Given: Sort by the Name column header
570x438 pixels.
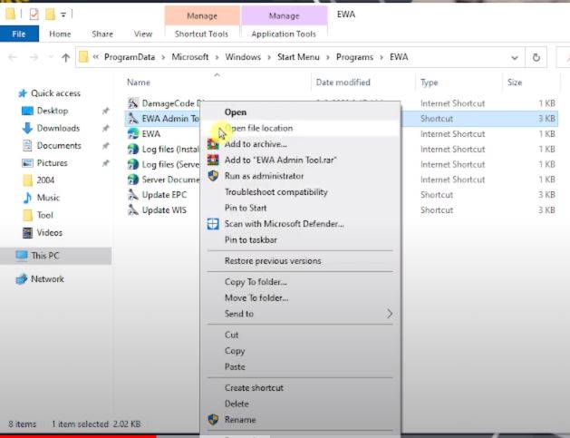Looking at the screenshot, I should click(139, 83).
